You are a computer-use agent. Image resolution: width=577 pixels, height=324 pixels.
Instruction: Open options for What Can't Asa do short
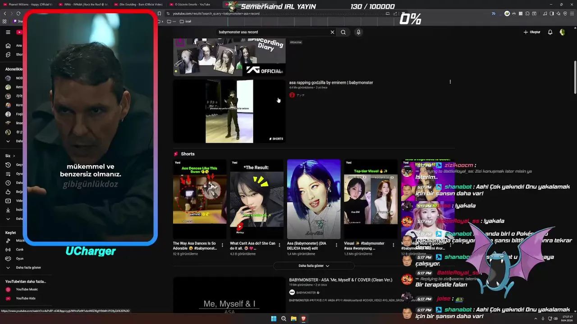279,245
